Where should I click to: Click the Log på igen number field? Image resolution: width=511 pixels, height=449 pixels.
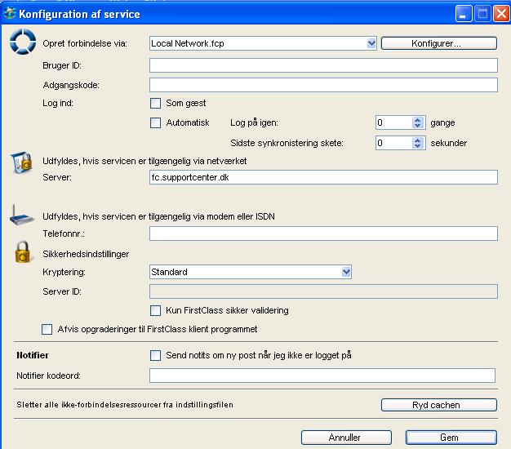click(x=394, y=122)
